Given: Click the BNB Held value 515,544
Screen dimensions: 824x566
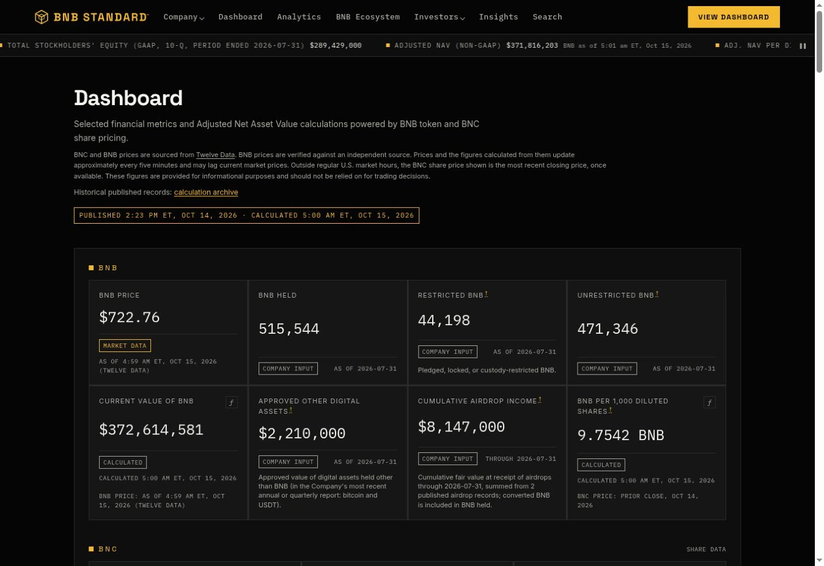Looking at the screenshot, I should pyautogui.click(x=289, y=329).
